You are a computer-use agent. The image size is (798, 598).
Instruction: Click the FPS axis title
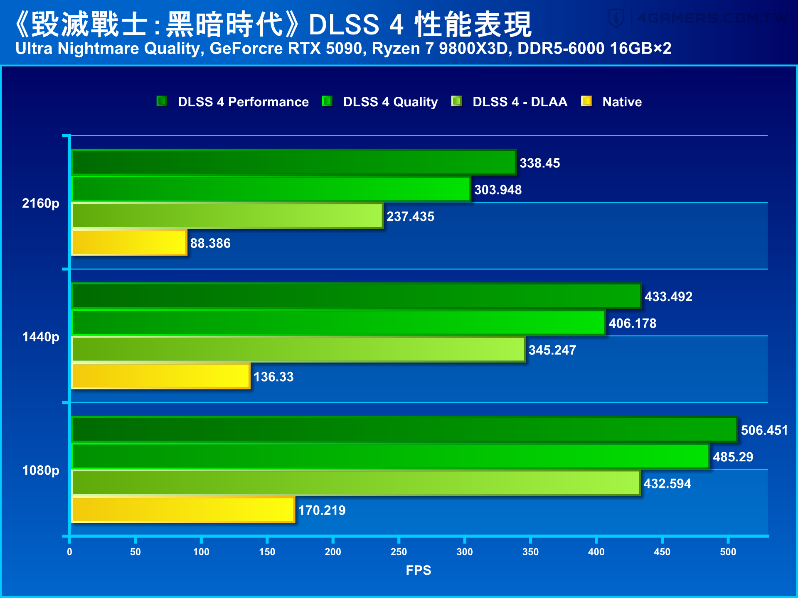(419, 570)
